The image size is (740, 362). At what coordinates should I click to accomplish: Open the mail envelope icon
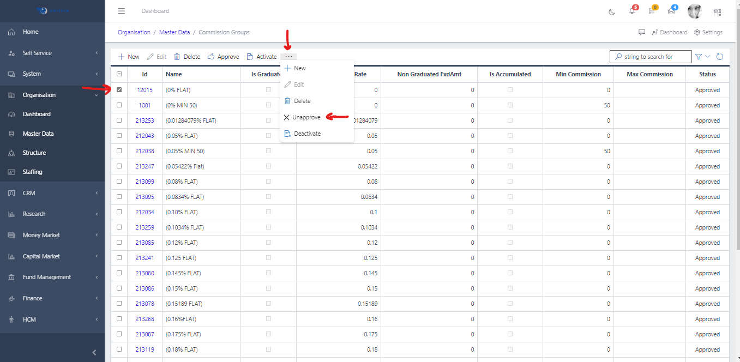pyautogui.click(x=671, y=11)
